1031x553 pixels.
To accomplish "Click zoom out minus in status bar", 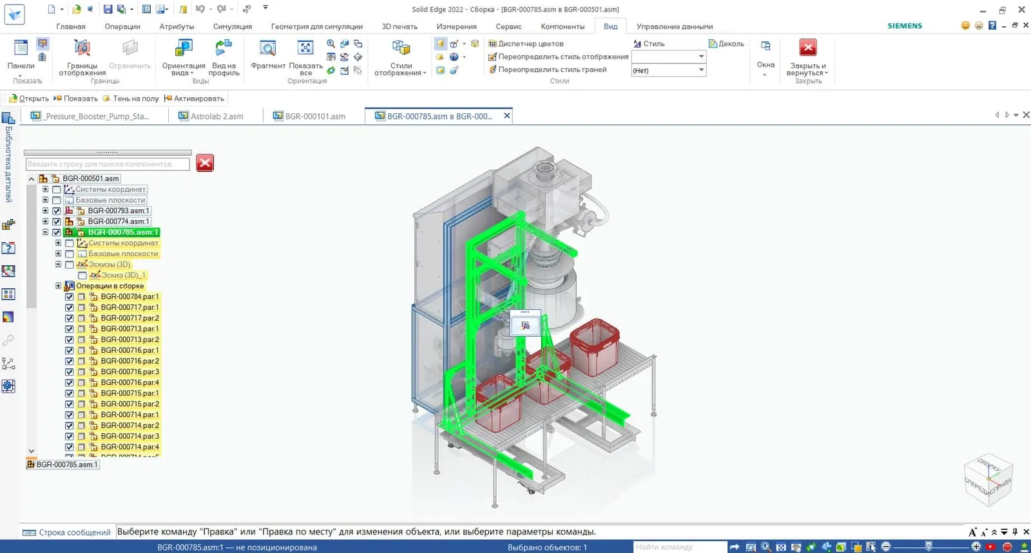I will point(886,547).
